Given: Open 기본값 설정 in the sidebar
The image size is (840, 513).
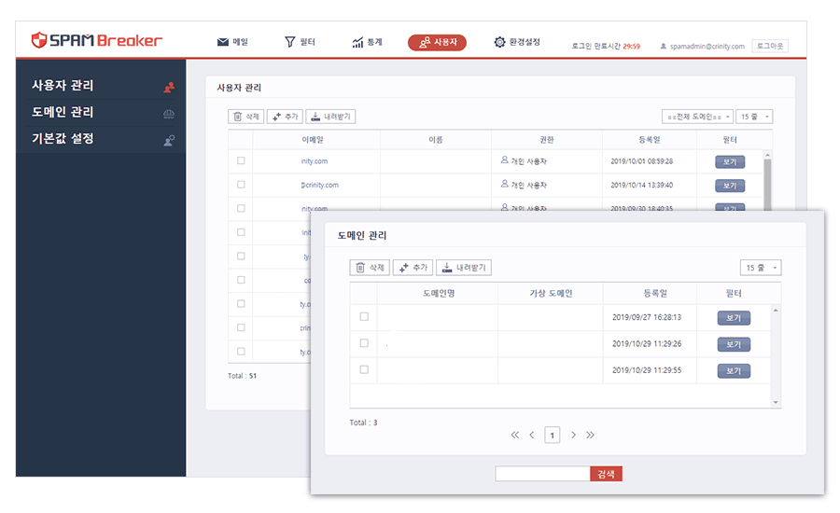Looking at the screenshot, I should [63, 138].
